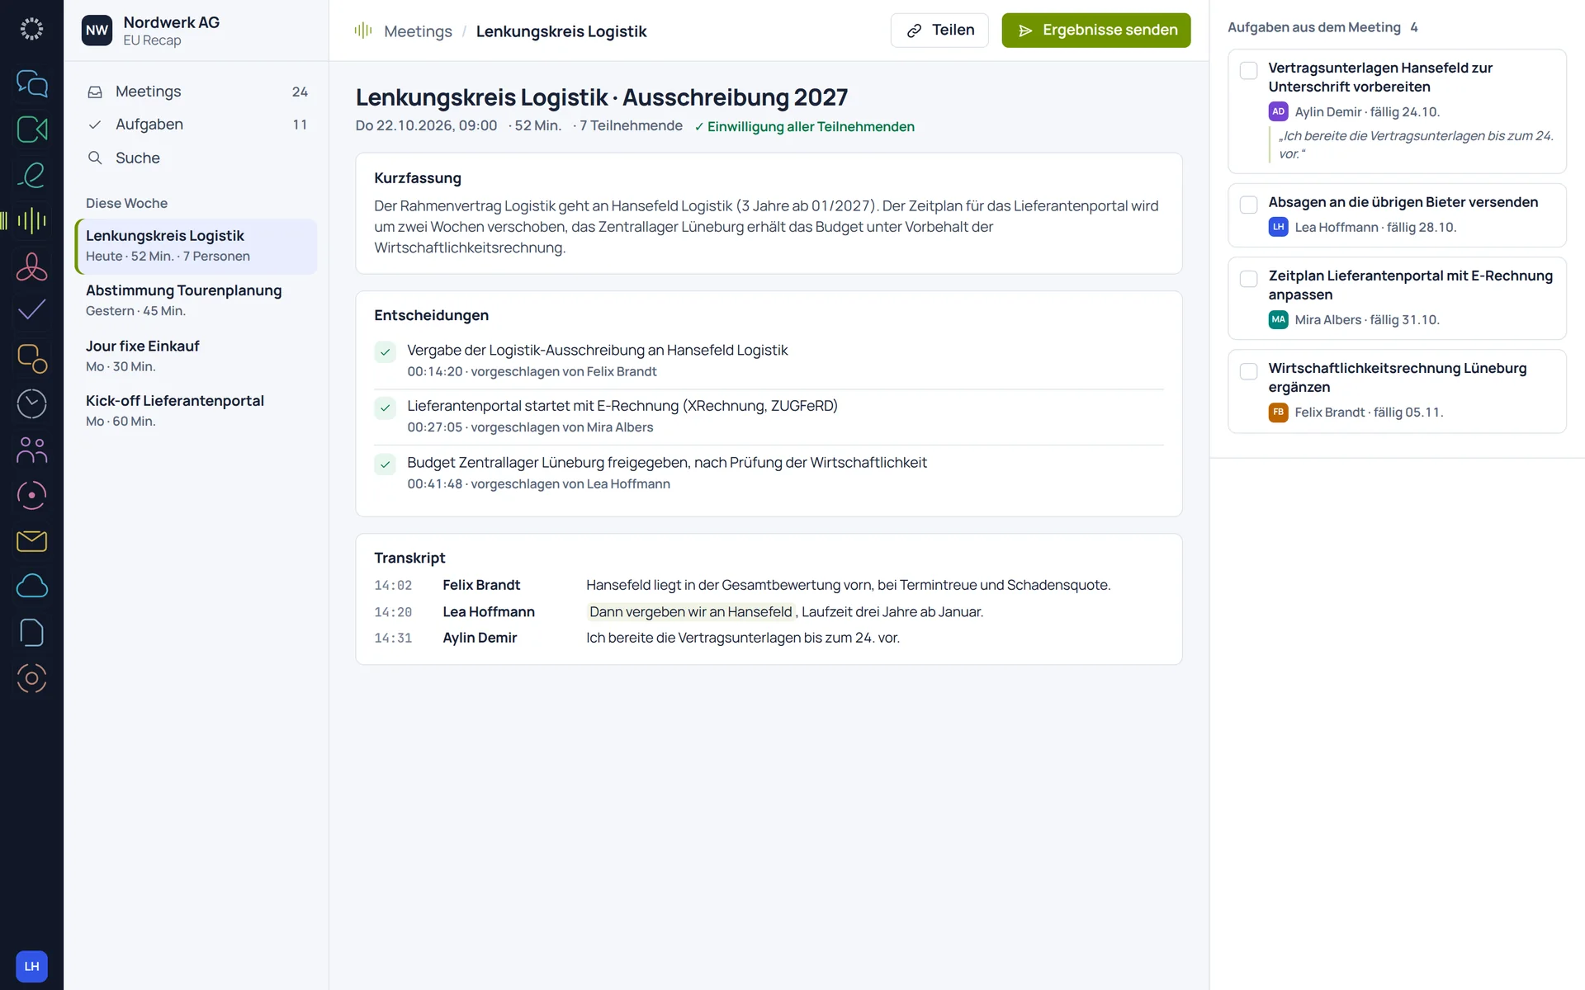The image size is (1585, 990).
Task: Open the signature pen app icon
Action: (x=31, y=175)
